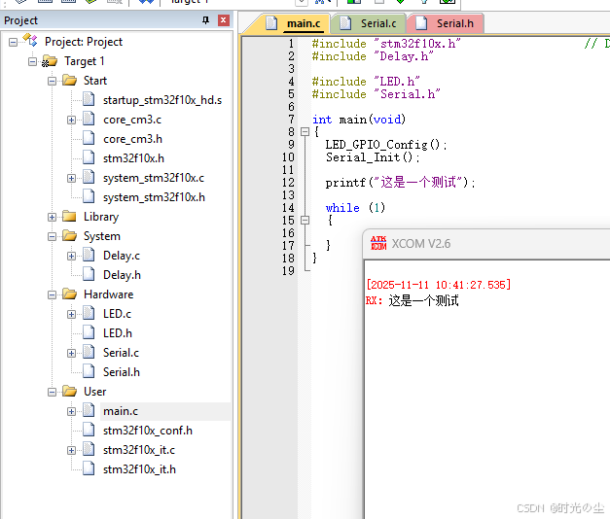Expand core_cm3.c to show its includes
Image resolution: width=610 pixels, height=519 pixels.
click(71, 120)
